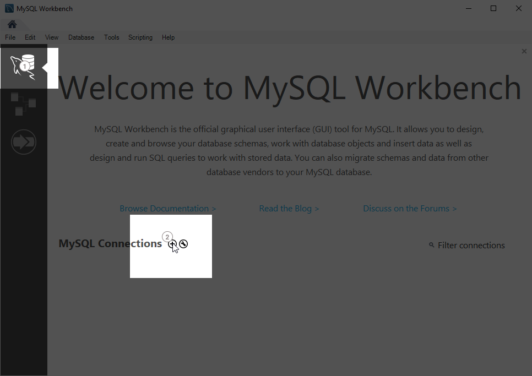Image resolution: width=532 pixels, height=376 pixels.
Task: Open the View menu
Action: (x=51, y=37)
